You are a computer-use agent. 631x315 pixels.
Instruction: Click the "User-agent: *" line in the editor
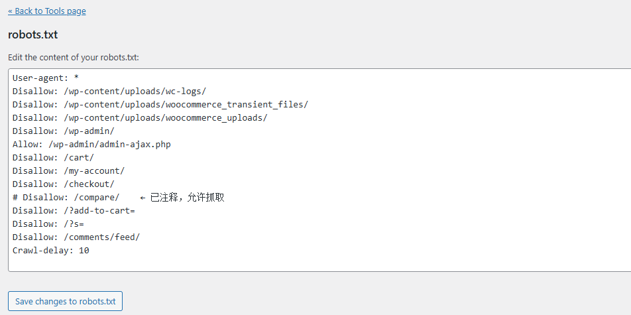46,78
